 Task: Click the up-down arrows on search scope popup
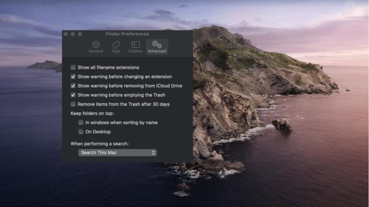coord(154,153)
